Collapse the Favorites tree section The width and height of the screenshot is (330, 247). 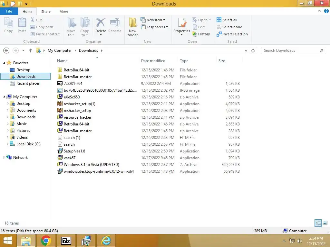(4, 63)
